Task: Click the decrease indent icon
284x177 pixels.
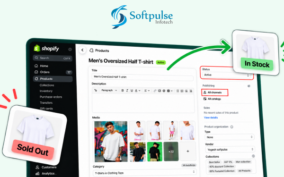Action: [x=186, y=91]
